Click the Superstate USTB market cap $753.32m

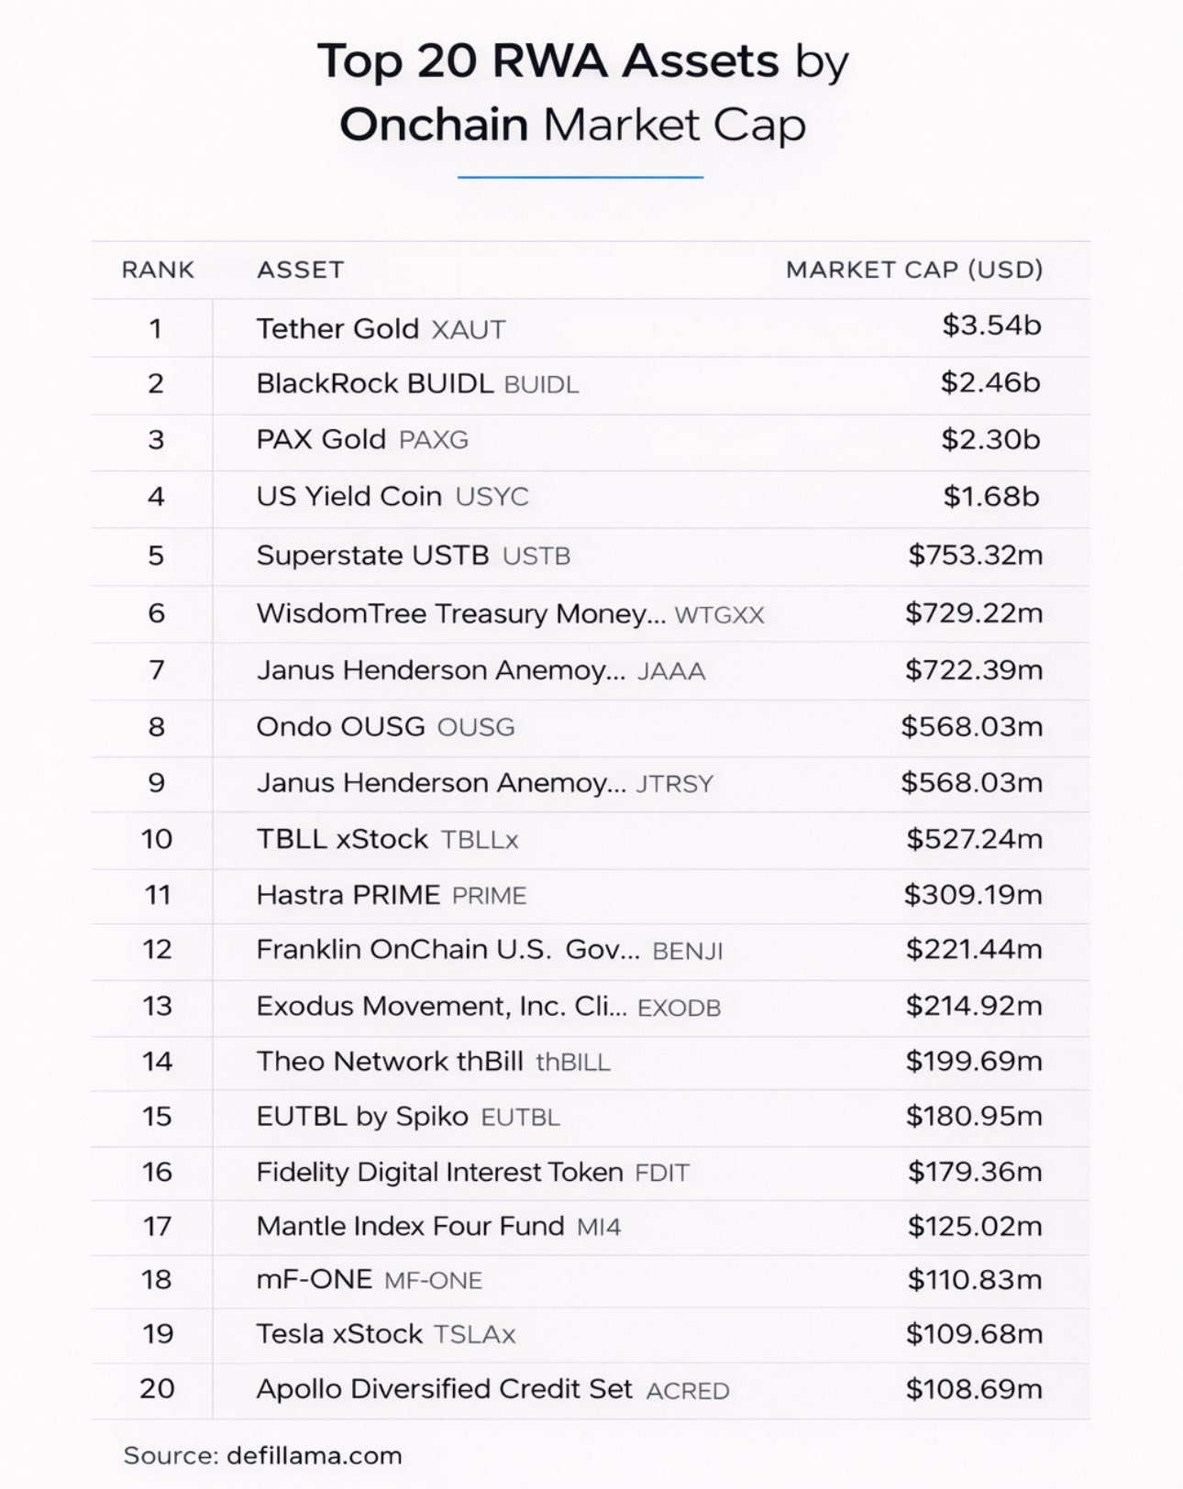click(975, 555)
